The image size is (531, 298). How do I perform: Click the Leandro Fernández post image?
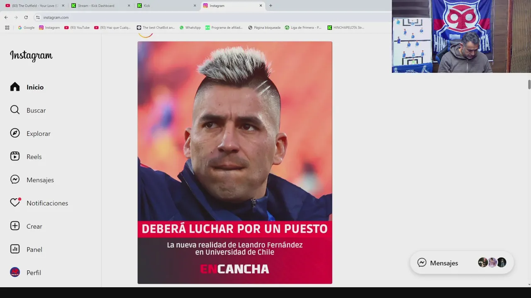click(235, 162)
